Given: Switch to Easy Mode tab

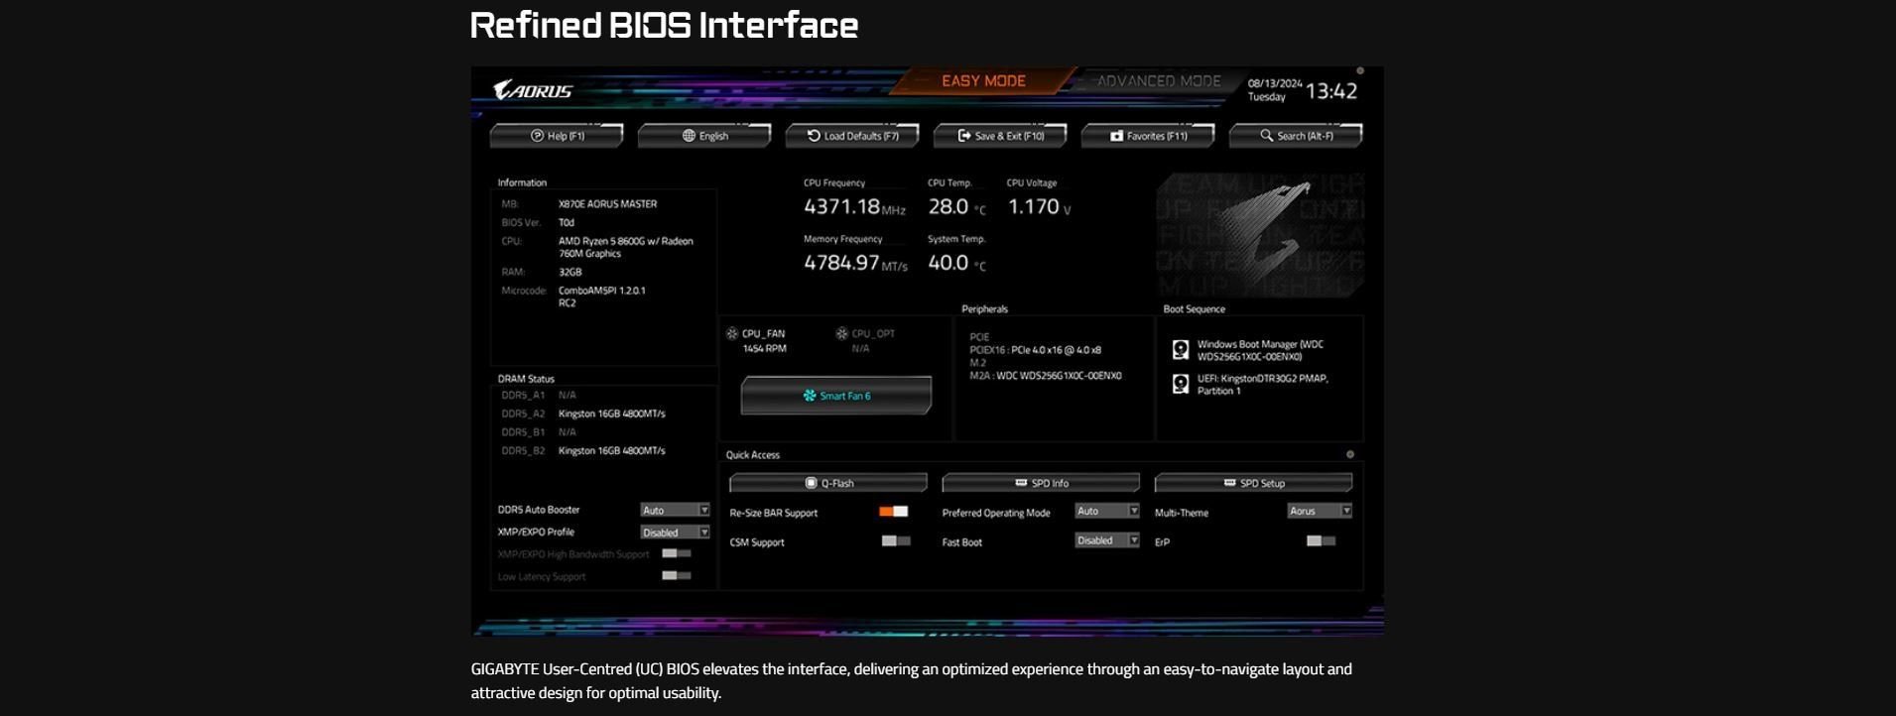Looking at the screenshot, I should [983, 81].
